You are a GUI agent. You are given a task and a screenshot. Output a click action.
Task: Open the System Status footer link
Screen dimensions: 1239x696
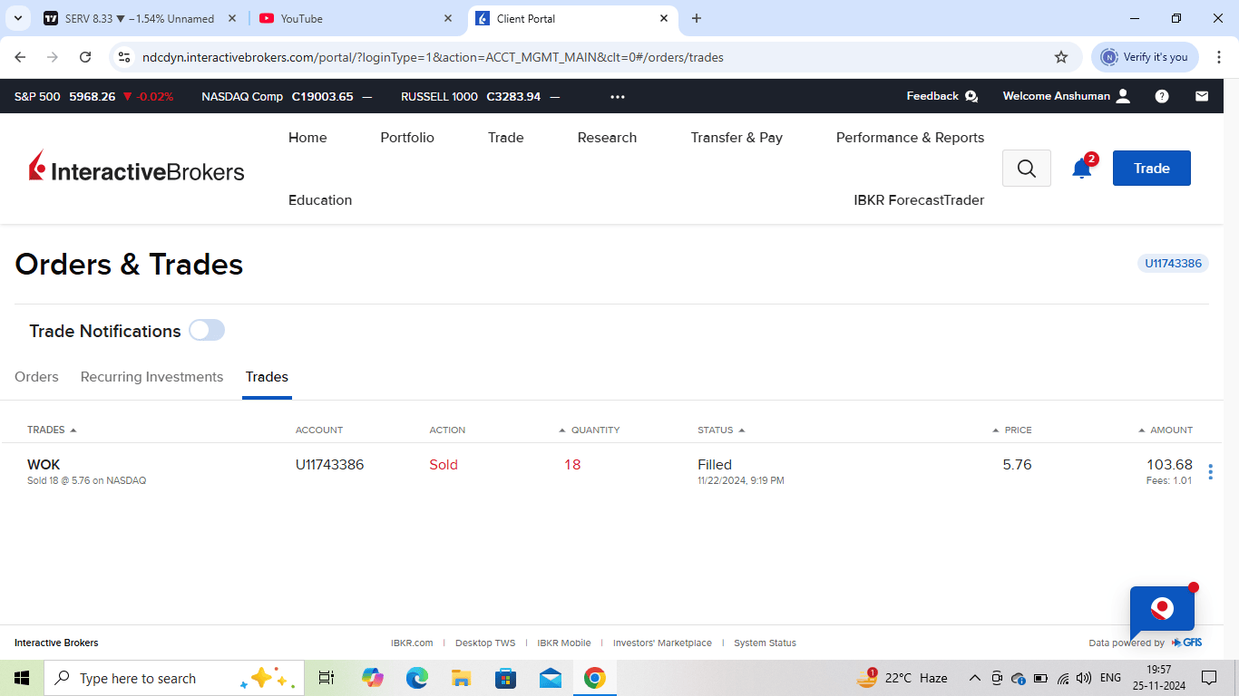tap(765, 643)
